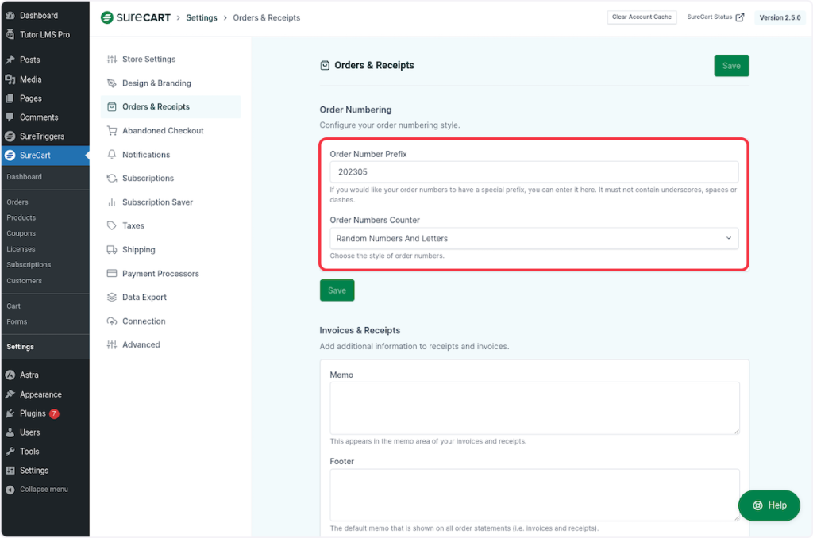Click the Data Export layers icon
This screenshot has width=813, height=538.
coord(112,298)
